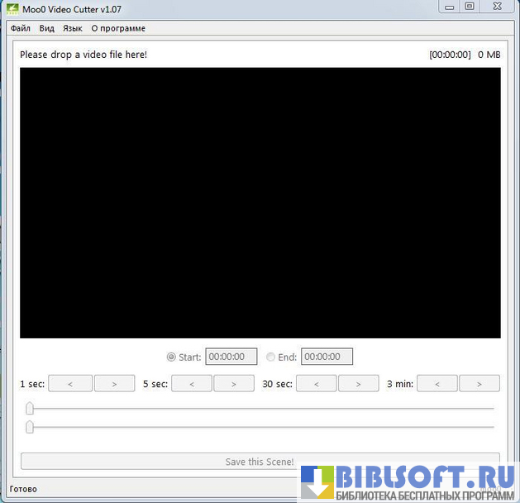Select the Start radio button

click(x=171, y=357)
